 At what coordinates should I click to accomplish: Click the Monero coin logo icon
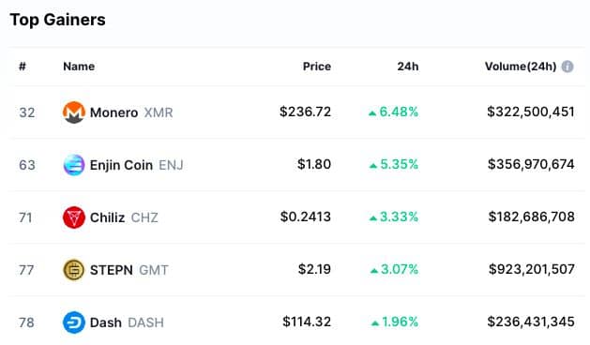coord(74,112)
